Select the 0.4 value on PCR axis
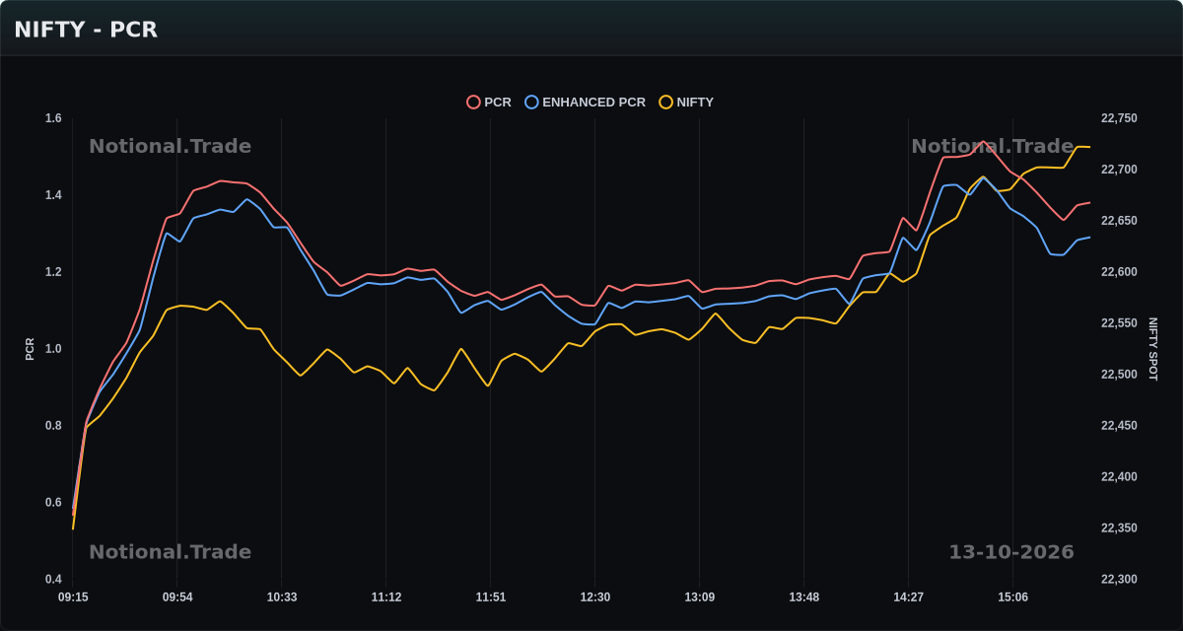The width and height of the screenshot is (1183, 631). point(53,580)
